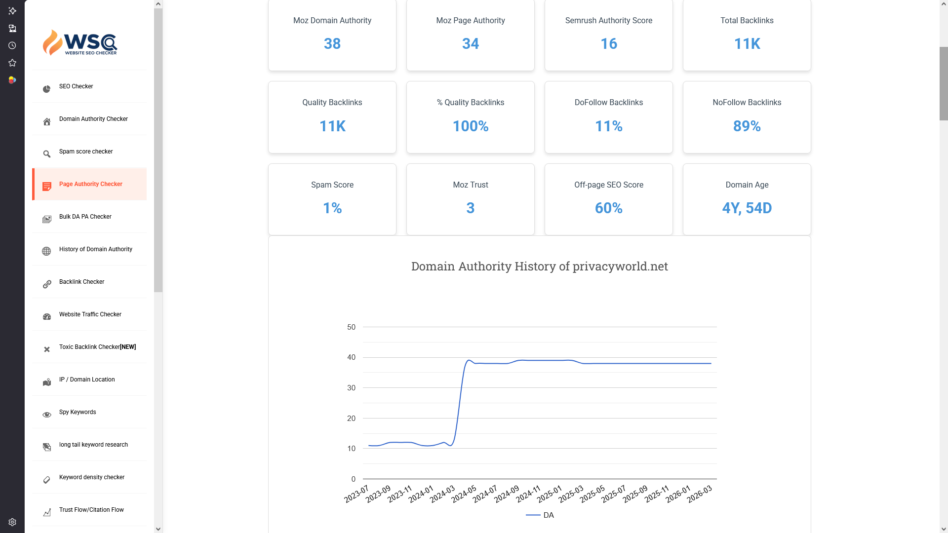Select Bulk DA PA Checker menu entry

(x=85, y=217)
